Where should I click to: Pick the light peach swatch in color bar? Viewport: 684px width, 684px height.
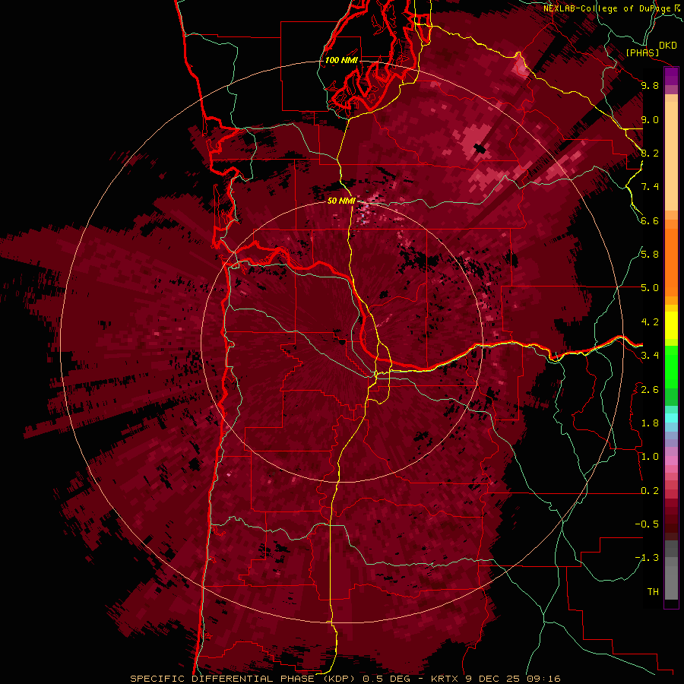(x=671, y=157)
